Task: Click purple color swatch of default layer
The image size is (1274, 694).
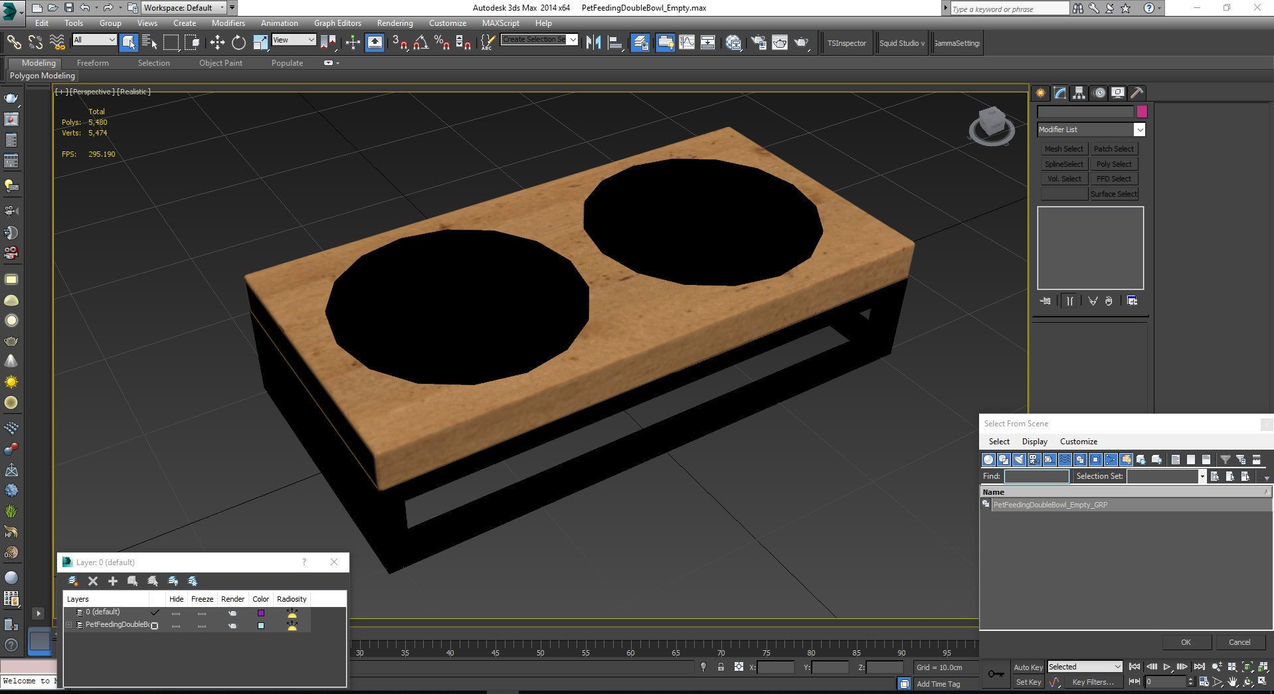Action: point(261,613)
